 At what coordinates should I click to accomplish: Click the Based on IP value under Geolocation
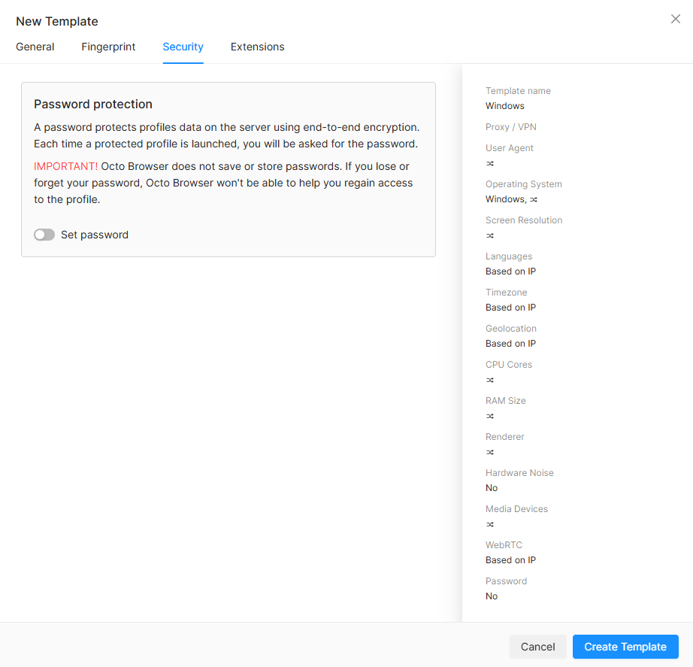(x=510, y=344)
